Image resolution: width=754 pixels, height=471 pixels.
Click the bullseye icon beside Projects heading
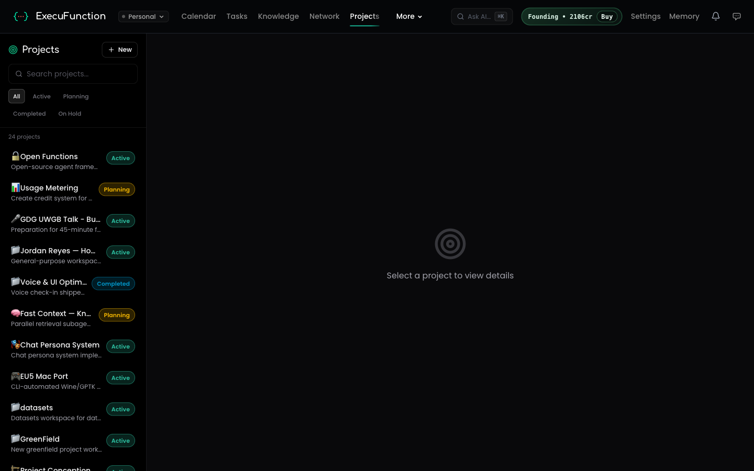[x=13, y=50]
